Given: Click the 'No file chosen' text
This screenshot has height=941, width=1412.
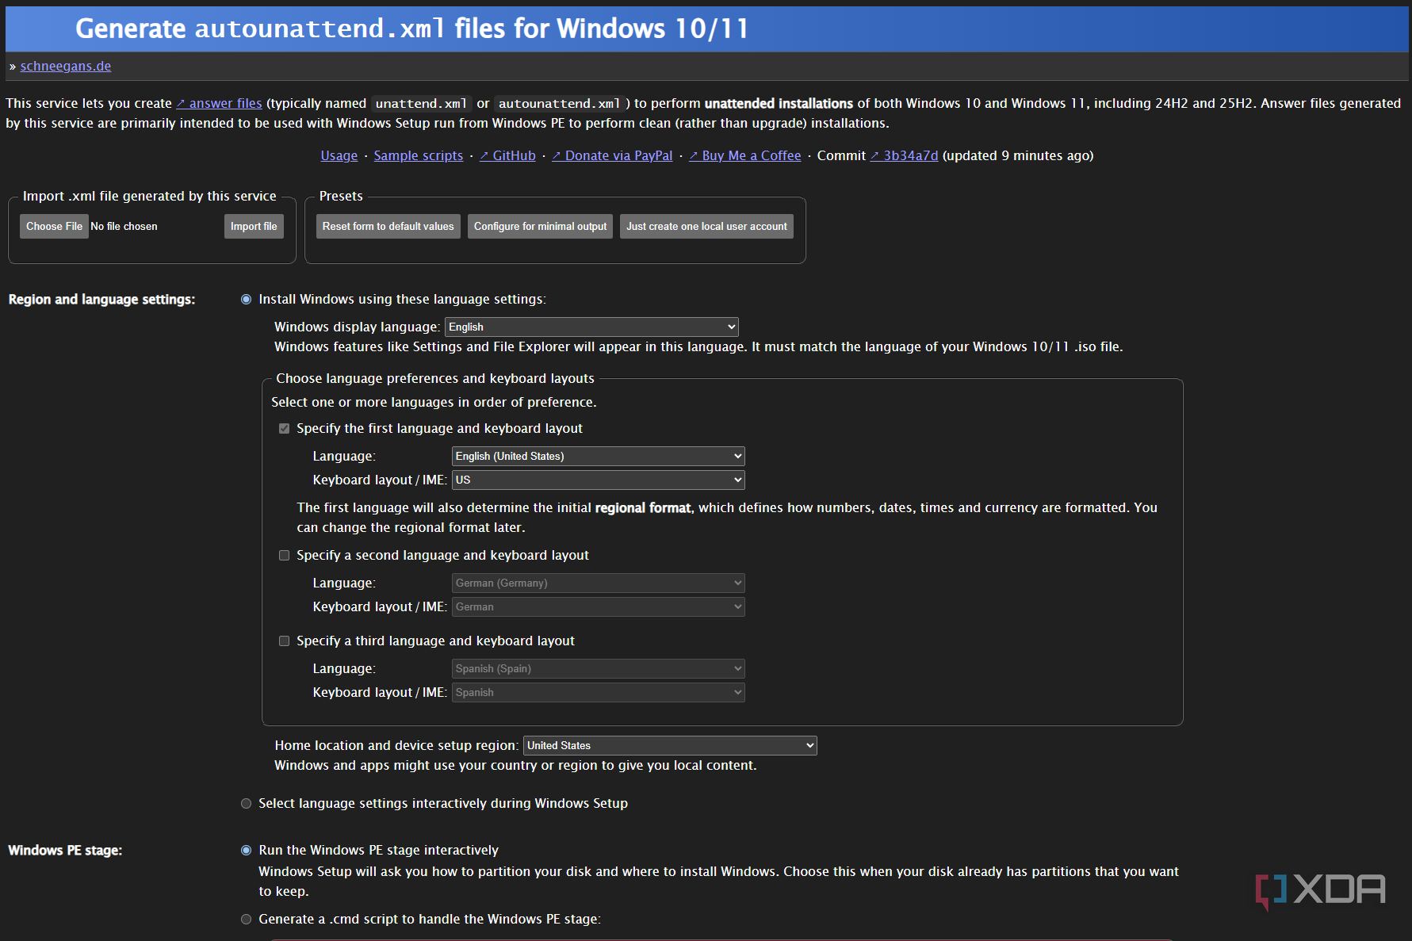Looking at the screenshot, I should [x=124, y=226].
